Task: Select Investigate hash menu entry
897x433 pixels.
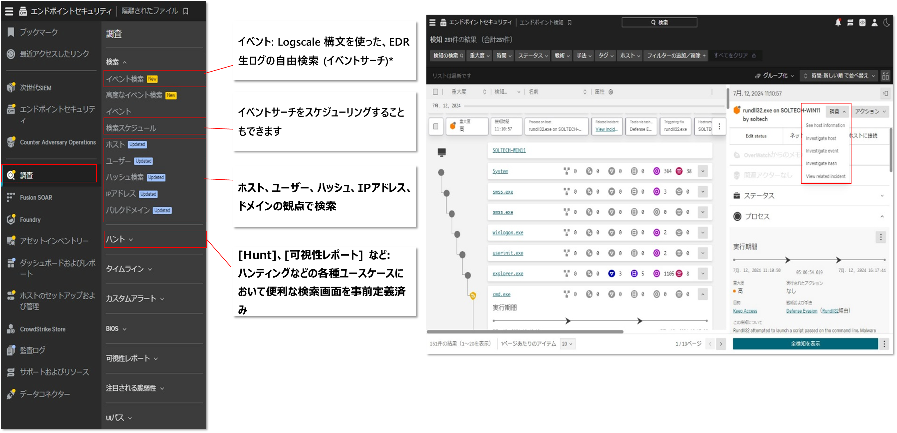Action: coord(821,164)
